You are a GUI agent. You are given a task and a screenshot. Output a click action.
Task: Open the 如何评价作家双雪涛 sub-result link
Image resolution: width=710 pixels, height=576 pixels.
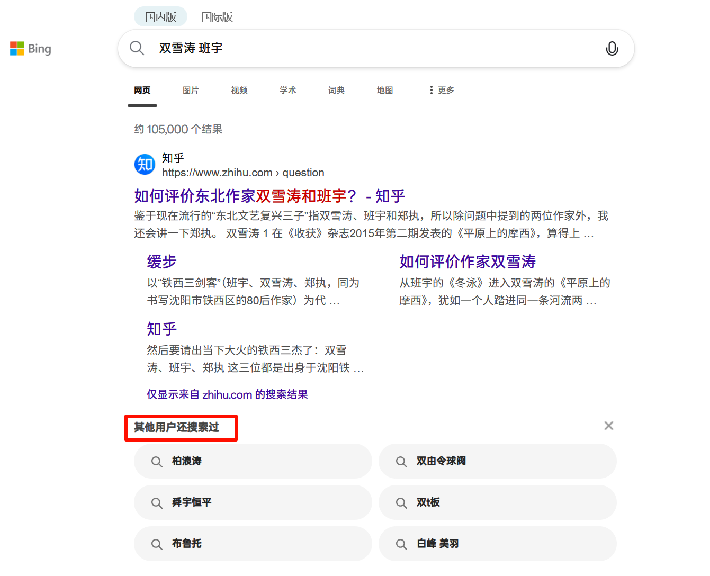coord(468,262)
